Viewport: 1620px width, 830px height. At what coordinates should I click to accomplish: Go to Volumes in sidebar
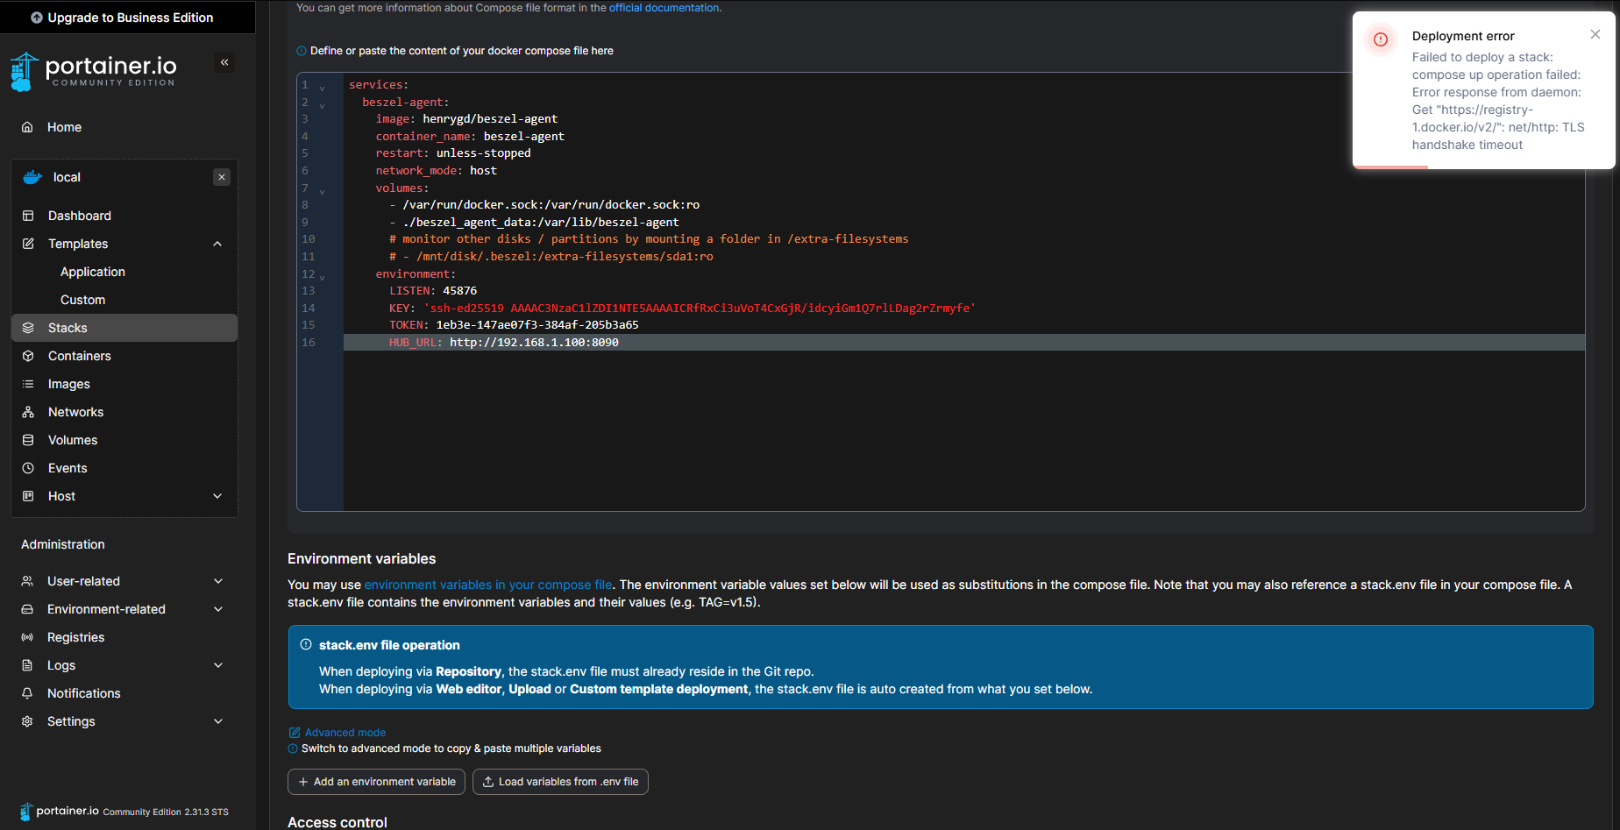(x=72, y=440)
